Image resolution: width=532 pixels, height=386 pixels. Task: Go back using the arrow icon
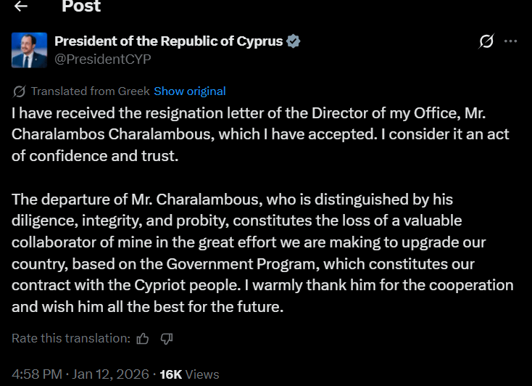click(x=21, y=7)
